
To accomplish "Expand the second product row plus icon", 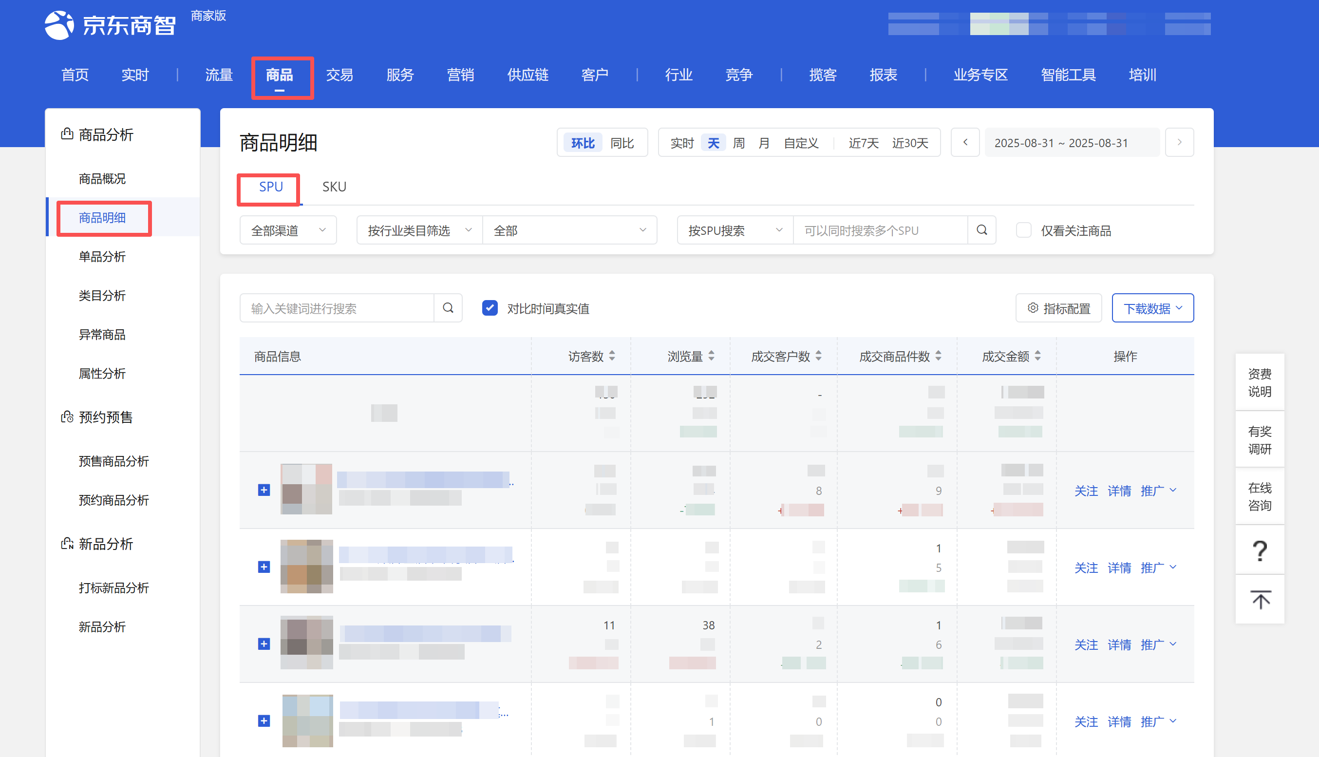I will pyautogui.click(x=264, y=567).
